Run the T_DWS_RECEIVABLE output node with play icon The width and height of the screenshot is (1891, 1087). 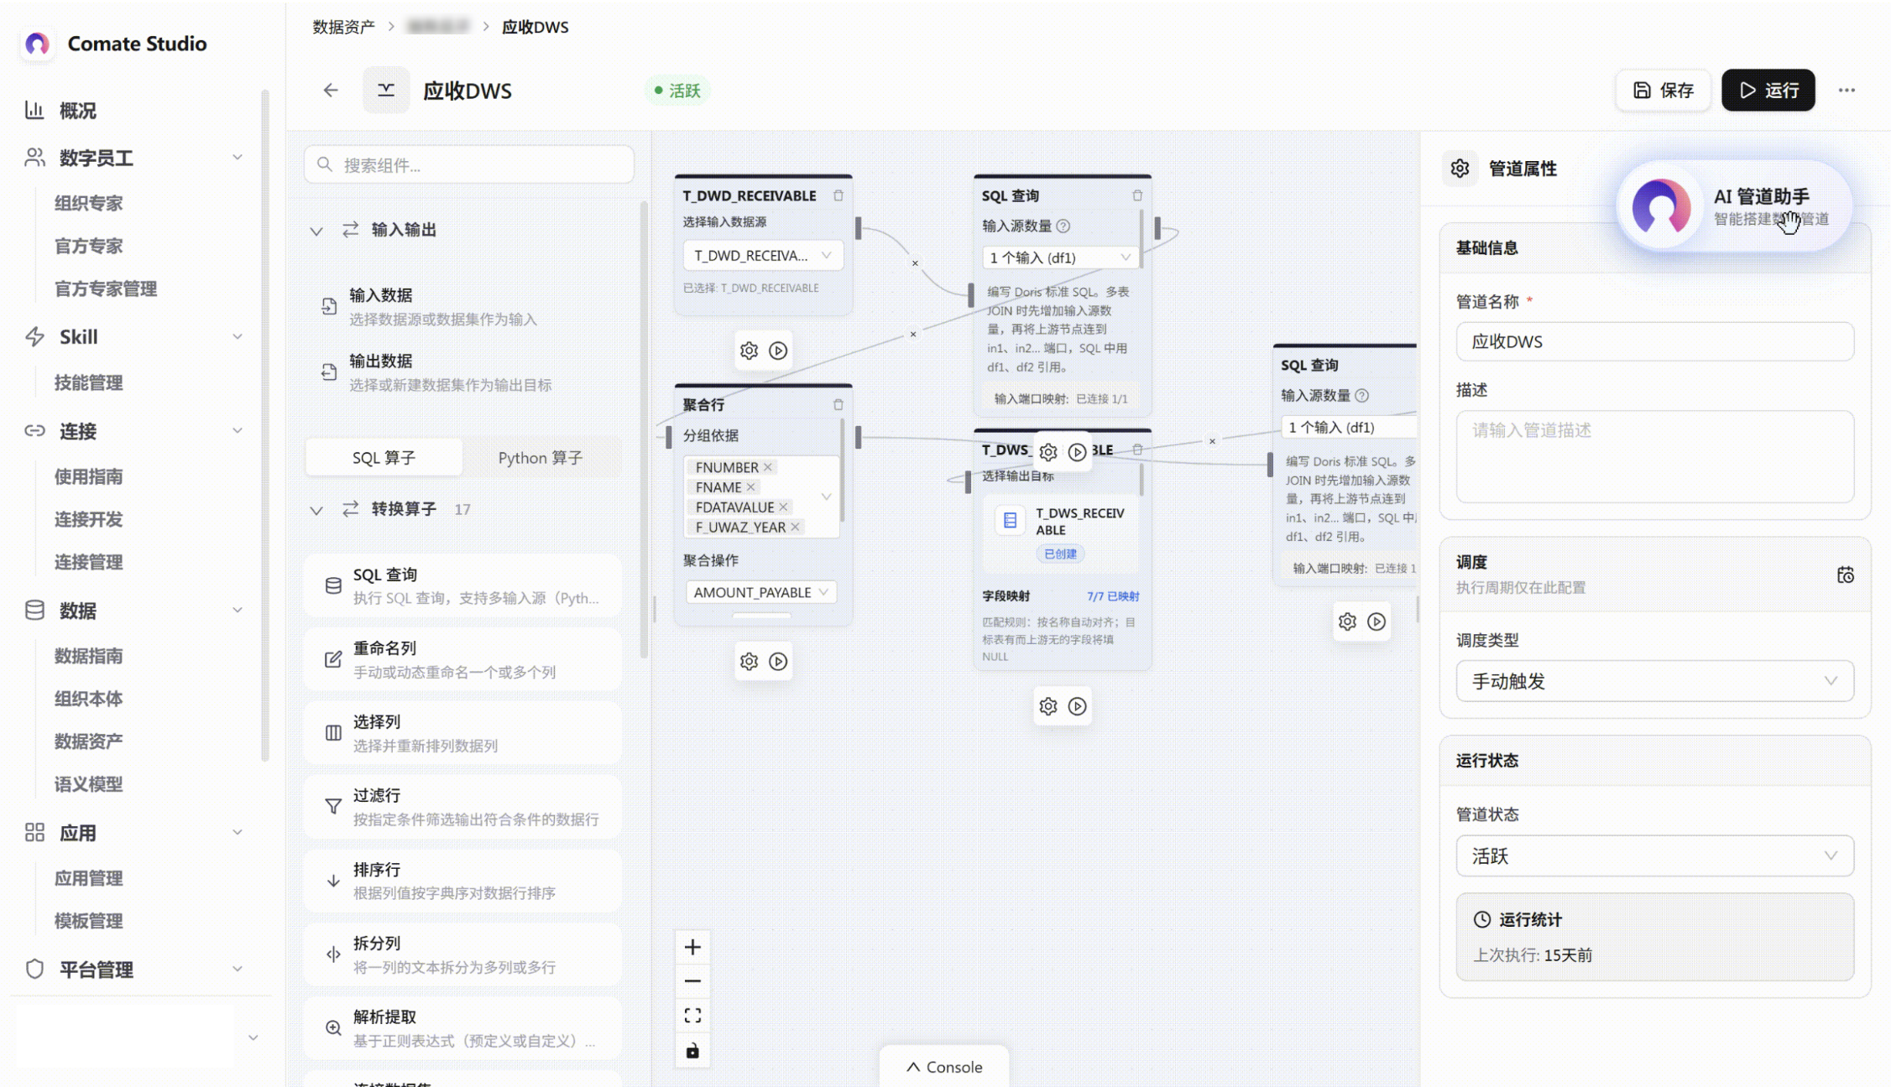pos(1077,706)
